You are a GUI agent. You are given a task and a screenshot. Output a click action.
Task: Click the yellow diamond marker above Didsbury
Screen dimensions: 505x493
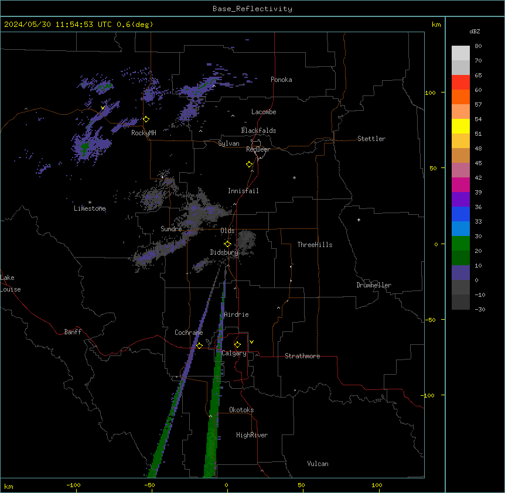228,244
